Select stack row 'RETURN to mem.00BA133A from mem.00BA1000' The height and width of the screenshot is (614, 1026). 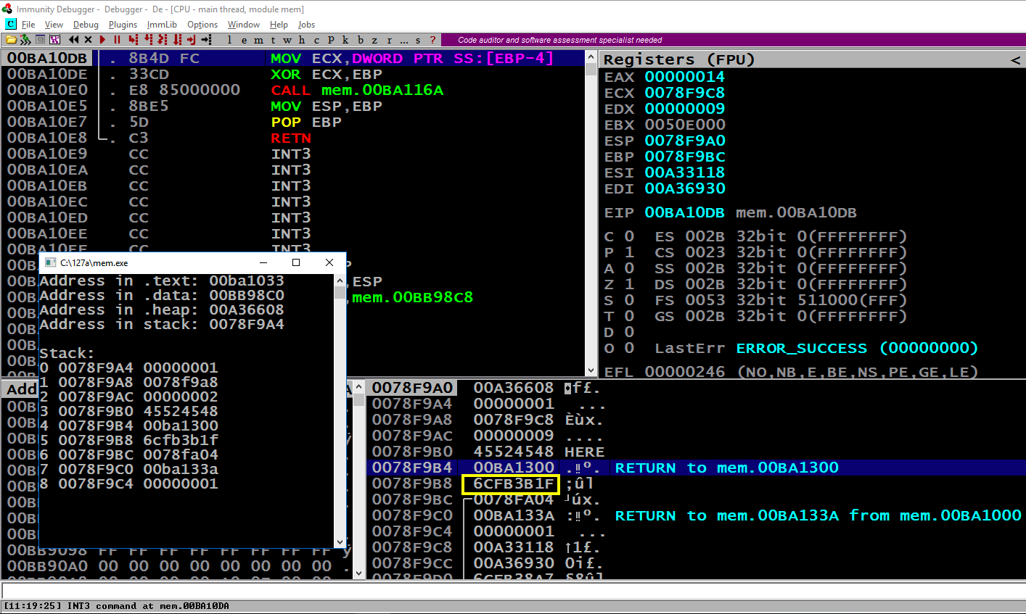[x=695, y=515]
